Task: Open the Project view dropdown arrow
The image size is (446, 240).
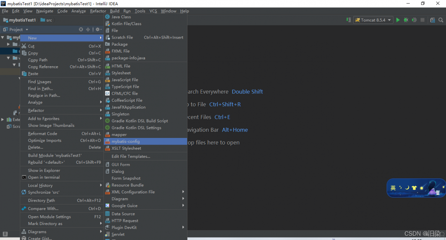Action: (x=27, y=30)
